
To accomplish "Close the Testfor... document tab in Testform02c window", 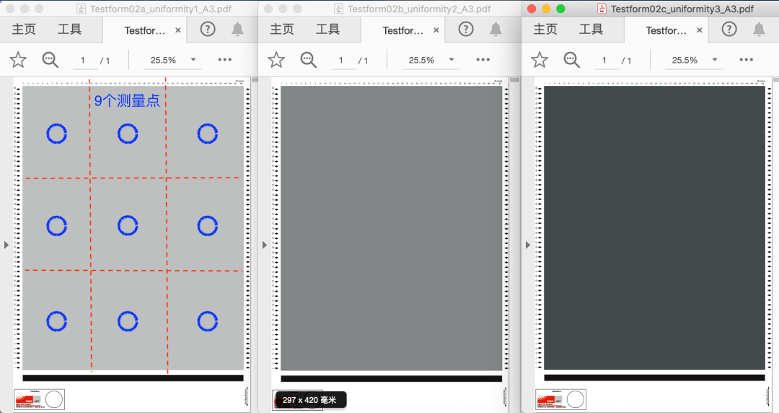I will click(699, 30).
